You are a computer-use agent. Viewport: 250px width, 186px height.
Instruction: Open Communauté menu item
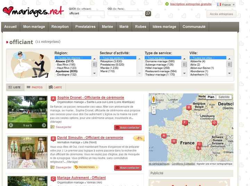point(194,27)
